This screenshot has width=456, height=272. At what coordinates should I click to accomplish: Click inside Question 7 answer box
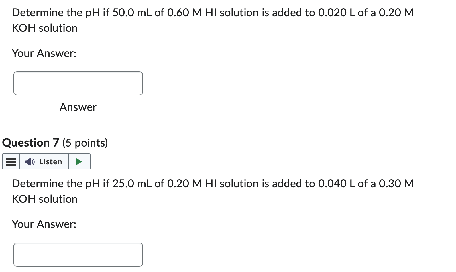tap(78, 254)
